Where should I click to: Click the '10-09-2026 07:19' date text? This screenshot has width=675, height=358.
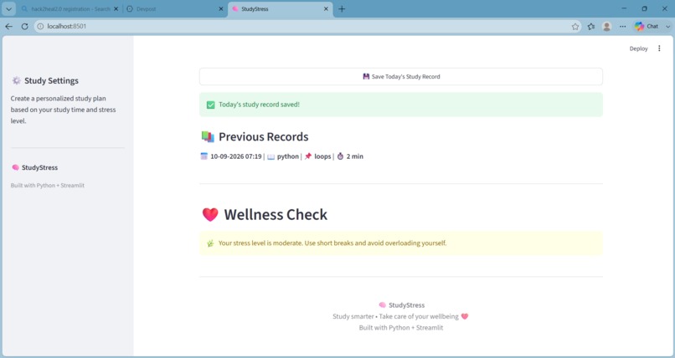pos(236,156)
